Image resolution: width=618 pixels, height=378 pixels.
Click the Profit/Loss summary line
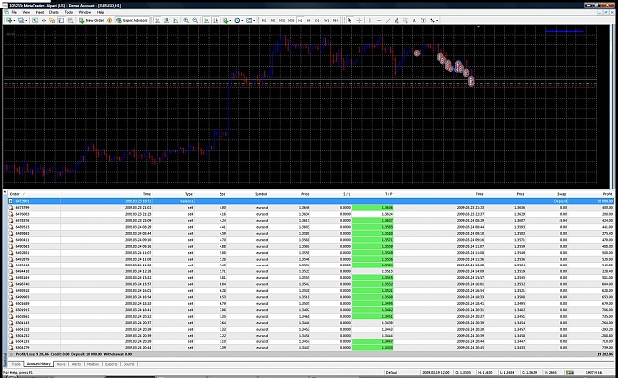[x=310, y=354]
